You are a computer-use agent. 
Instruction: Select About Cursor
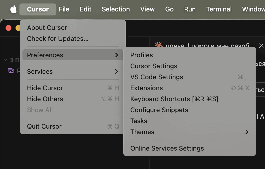[x=73, y=28]
